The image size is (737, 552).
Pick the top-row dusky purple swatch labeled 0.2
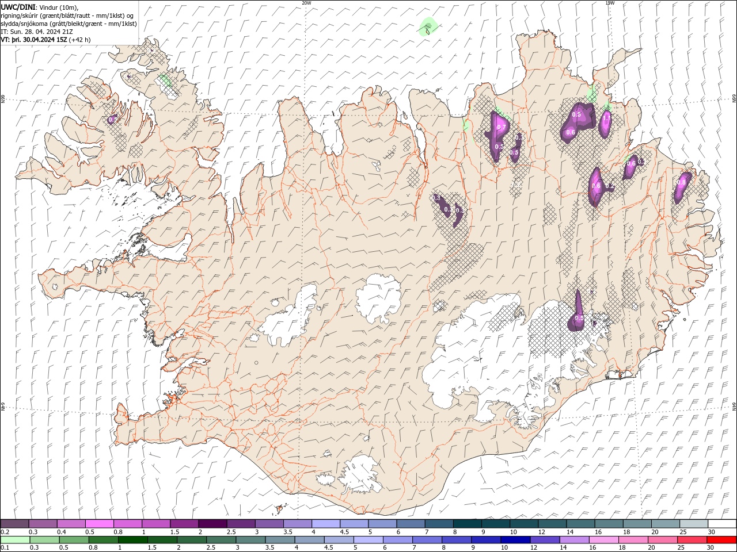point(14,524)
